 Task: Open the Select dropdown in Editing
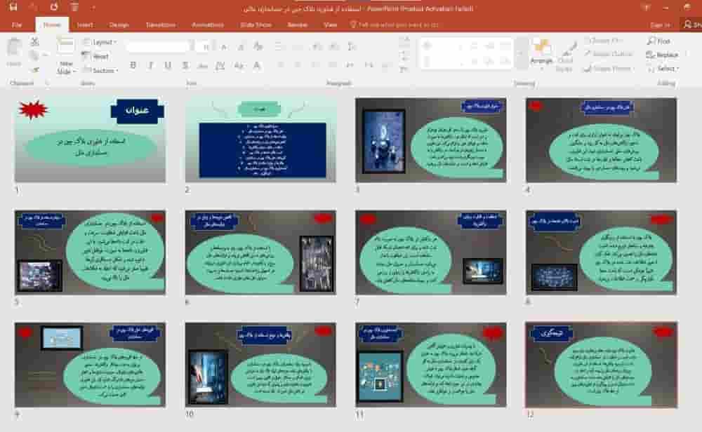tap(663, 69)
